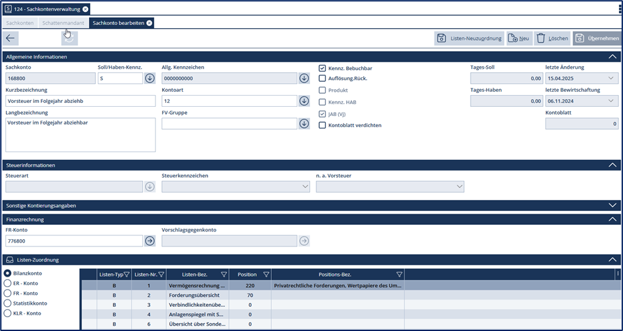Image resolution: width=623 pixels, height=331 pixels.
Task: Open lookup arrow beside FV-Gruppe field
Action: pos(304,123)
